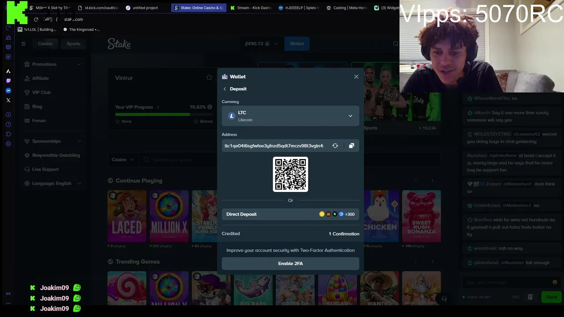Open the Affiliate page

click(x=40, y=78)
